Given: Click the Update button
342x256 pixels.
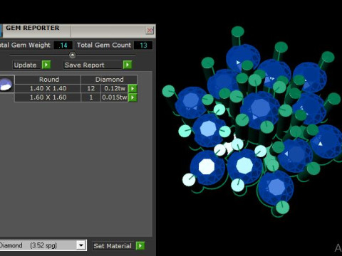Looking at the screenshot, I should coord(27,65).
